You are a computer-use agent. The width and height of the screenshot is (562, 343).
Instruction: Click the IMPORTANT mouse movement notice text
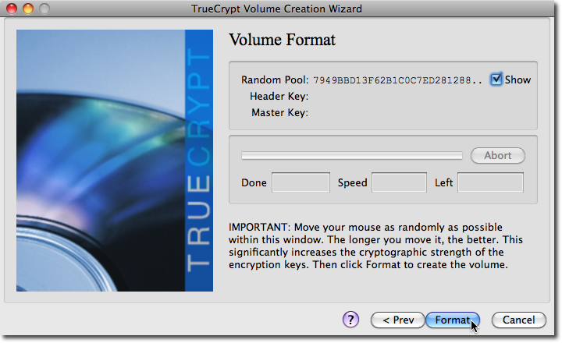click(375, 246)
